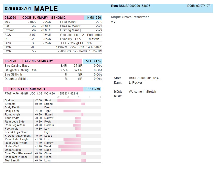Select the Rear Teat P. Rear label

pyautogui.click(x=16, y=157)
